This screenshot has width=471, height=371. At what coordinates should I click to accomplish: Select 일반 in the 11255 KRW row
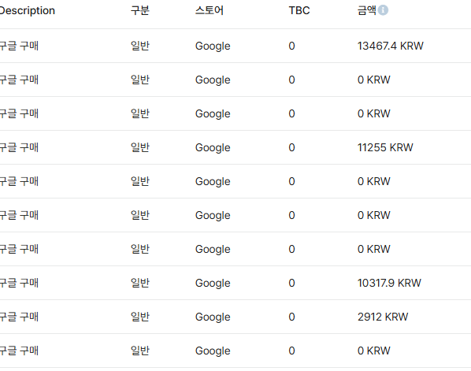(140, 147)
